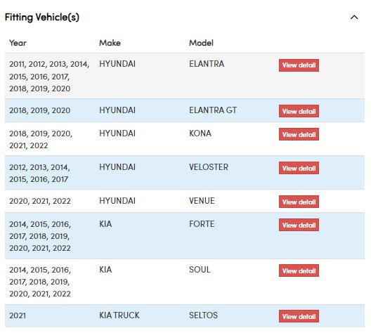The image size is (378, 333).
Task: Select the Model column header
Action: 201,43
